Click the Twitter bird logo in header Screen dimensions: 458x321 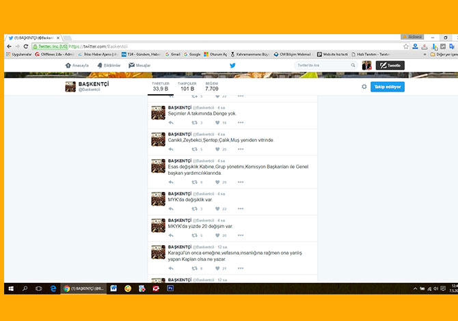coord(232,66)
